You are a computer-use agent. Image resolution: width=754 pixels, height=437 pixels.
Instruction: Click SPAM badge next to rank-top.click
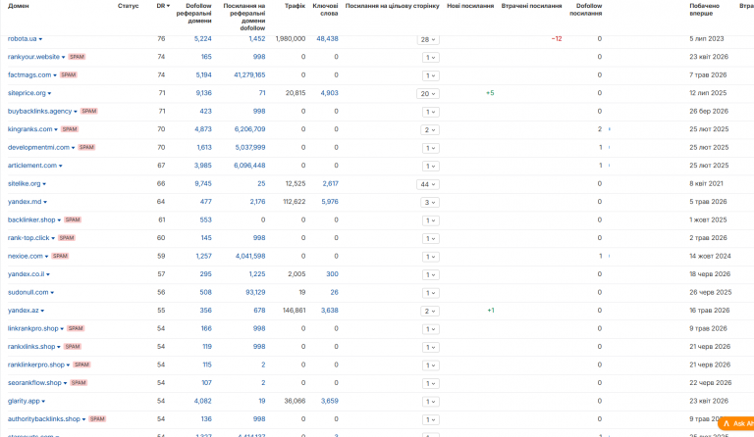point(67,238)
